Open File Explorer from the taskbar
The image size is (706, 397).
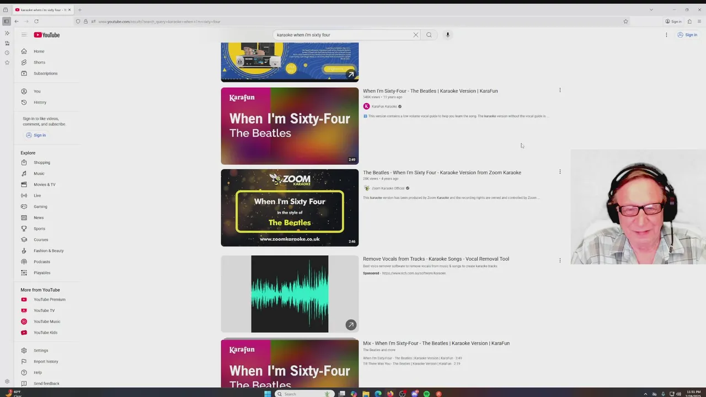click(x=366, y=394)
